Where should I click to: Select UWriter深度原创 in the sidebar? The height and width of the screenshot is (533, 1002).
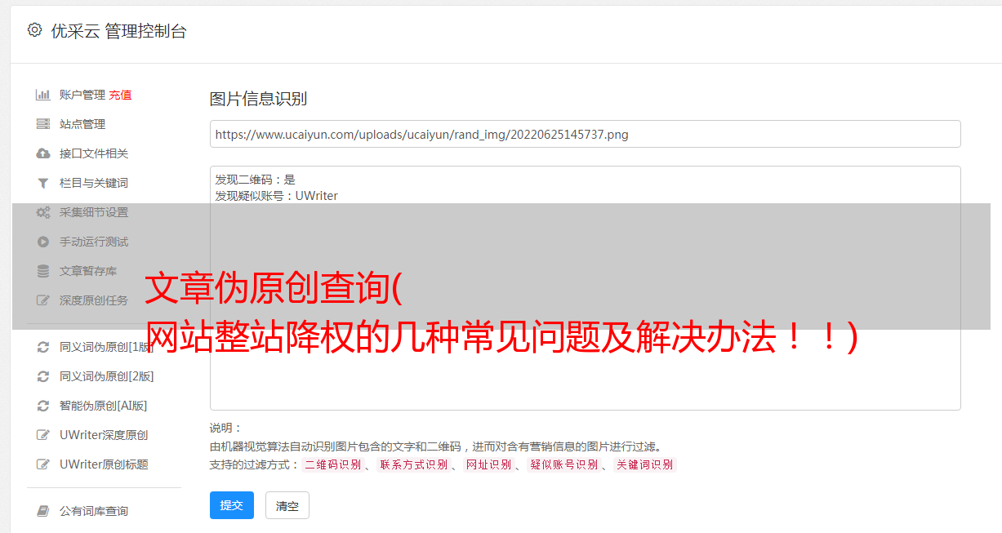click(104, 435)
